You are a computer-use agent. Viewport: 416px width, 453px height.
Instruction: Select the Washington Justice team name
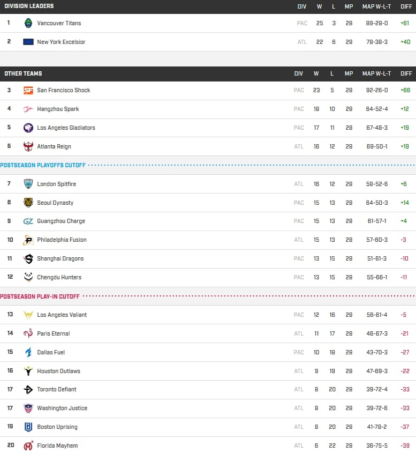click(62, 408)
